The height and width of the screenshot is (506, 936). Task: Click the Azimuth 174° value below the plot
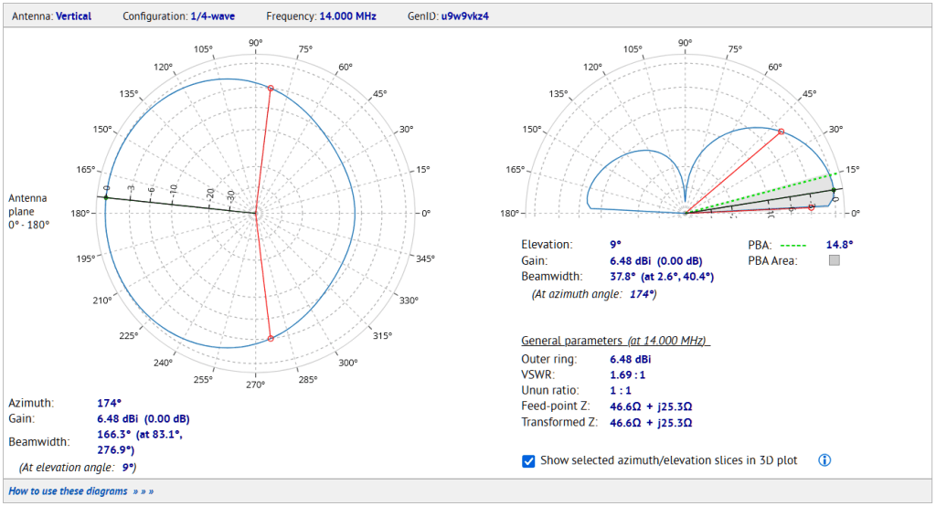(x=110, y=403)
